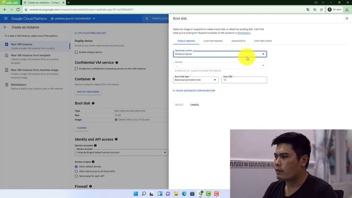
Task: Open the project selector dropdown
Action: [x=73, y=18]
